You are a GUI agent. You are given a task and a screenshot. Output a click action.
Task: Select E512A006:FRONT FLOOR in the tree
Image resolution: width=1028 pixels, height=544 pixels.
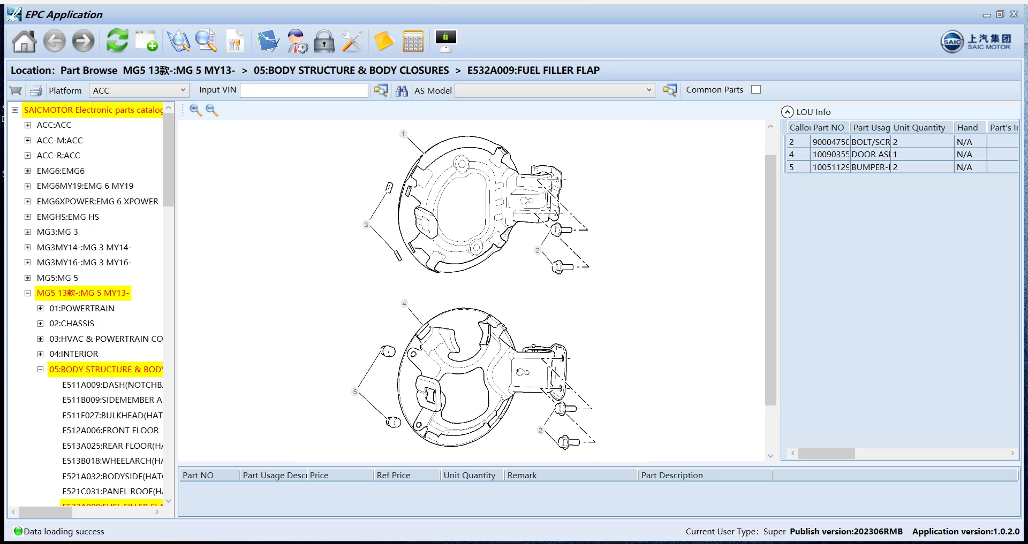(110, 431)
